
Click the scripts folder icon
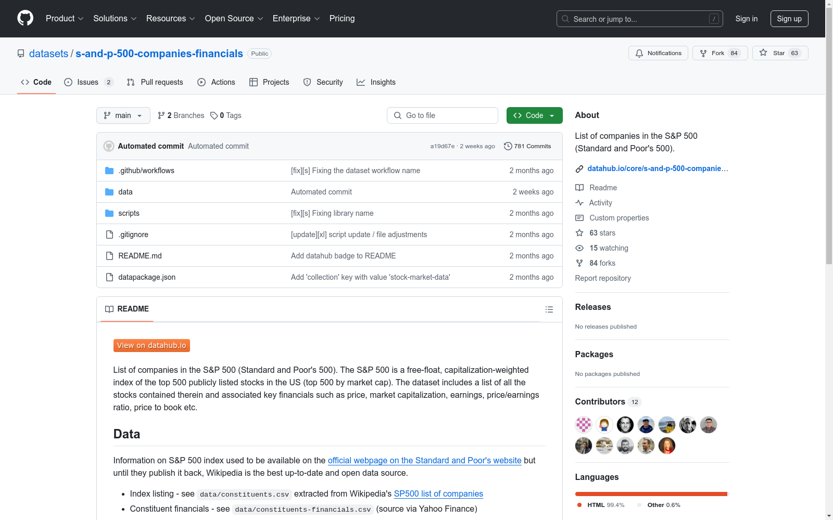pos(109,213)
